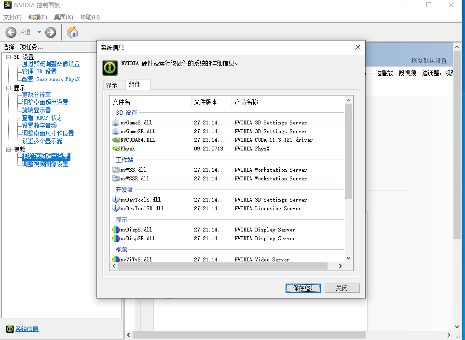Viewport: 465px width, 340px height.
Task: Select nvDispSR.dll file icon
Action: [x=116, y=238]
